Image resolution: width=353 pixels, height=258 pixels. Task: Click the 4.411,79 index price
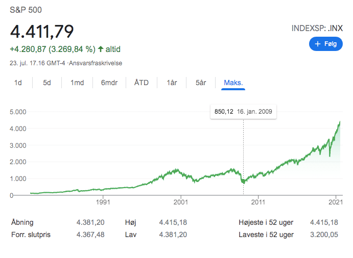tap(42, 31)
